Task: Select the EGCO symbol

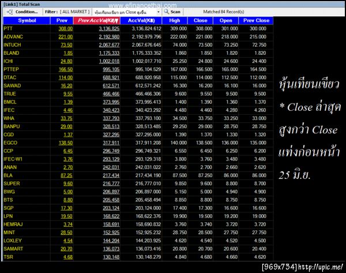Action: tap(10, 143)
